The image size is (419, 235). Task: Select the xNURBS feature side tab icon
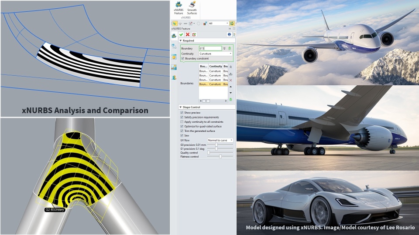pos(174,36)
